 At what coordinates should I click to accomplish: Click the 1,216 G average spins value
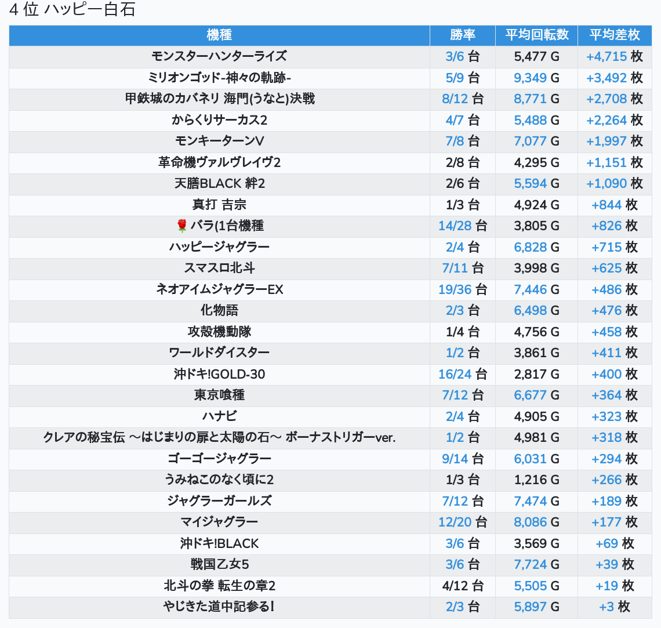(x=537, y=480)
